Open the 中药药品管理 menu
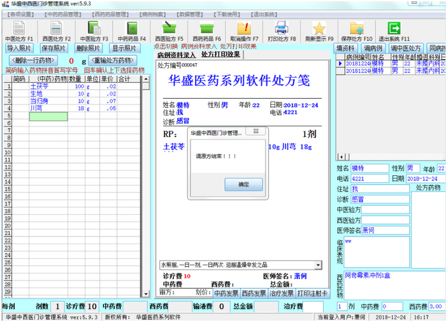Viewport: 446px width, 327px height. coord(63,14)
